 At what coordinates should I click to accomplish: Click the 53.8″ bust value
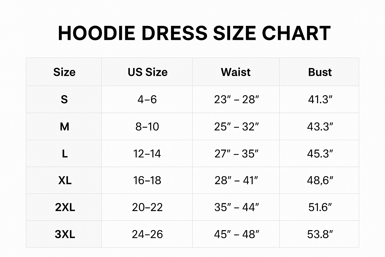[320, 234]
